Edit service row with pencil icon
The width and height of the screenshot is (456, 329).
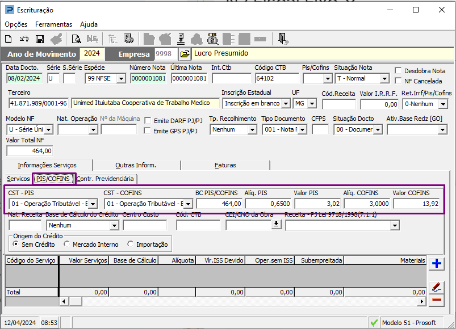pyautogui.click(x=437, y=286)
